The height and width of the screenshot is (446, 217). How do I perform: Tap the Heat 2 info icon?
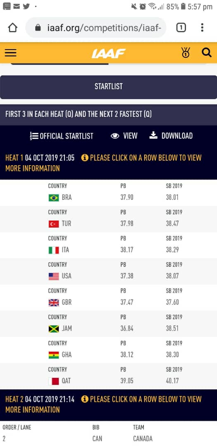tap(85, 399)
